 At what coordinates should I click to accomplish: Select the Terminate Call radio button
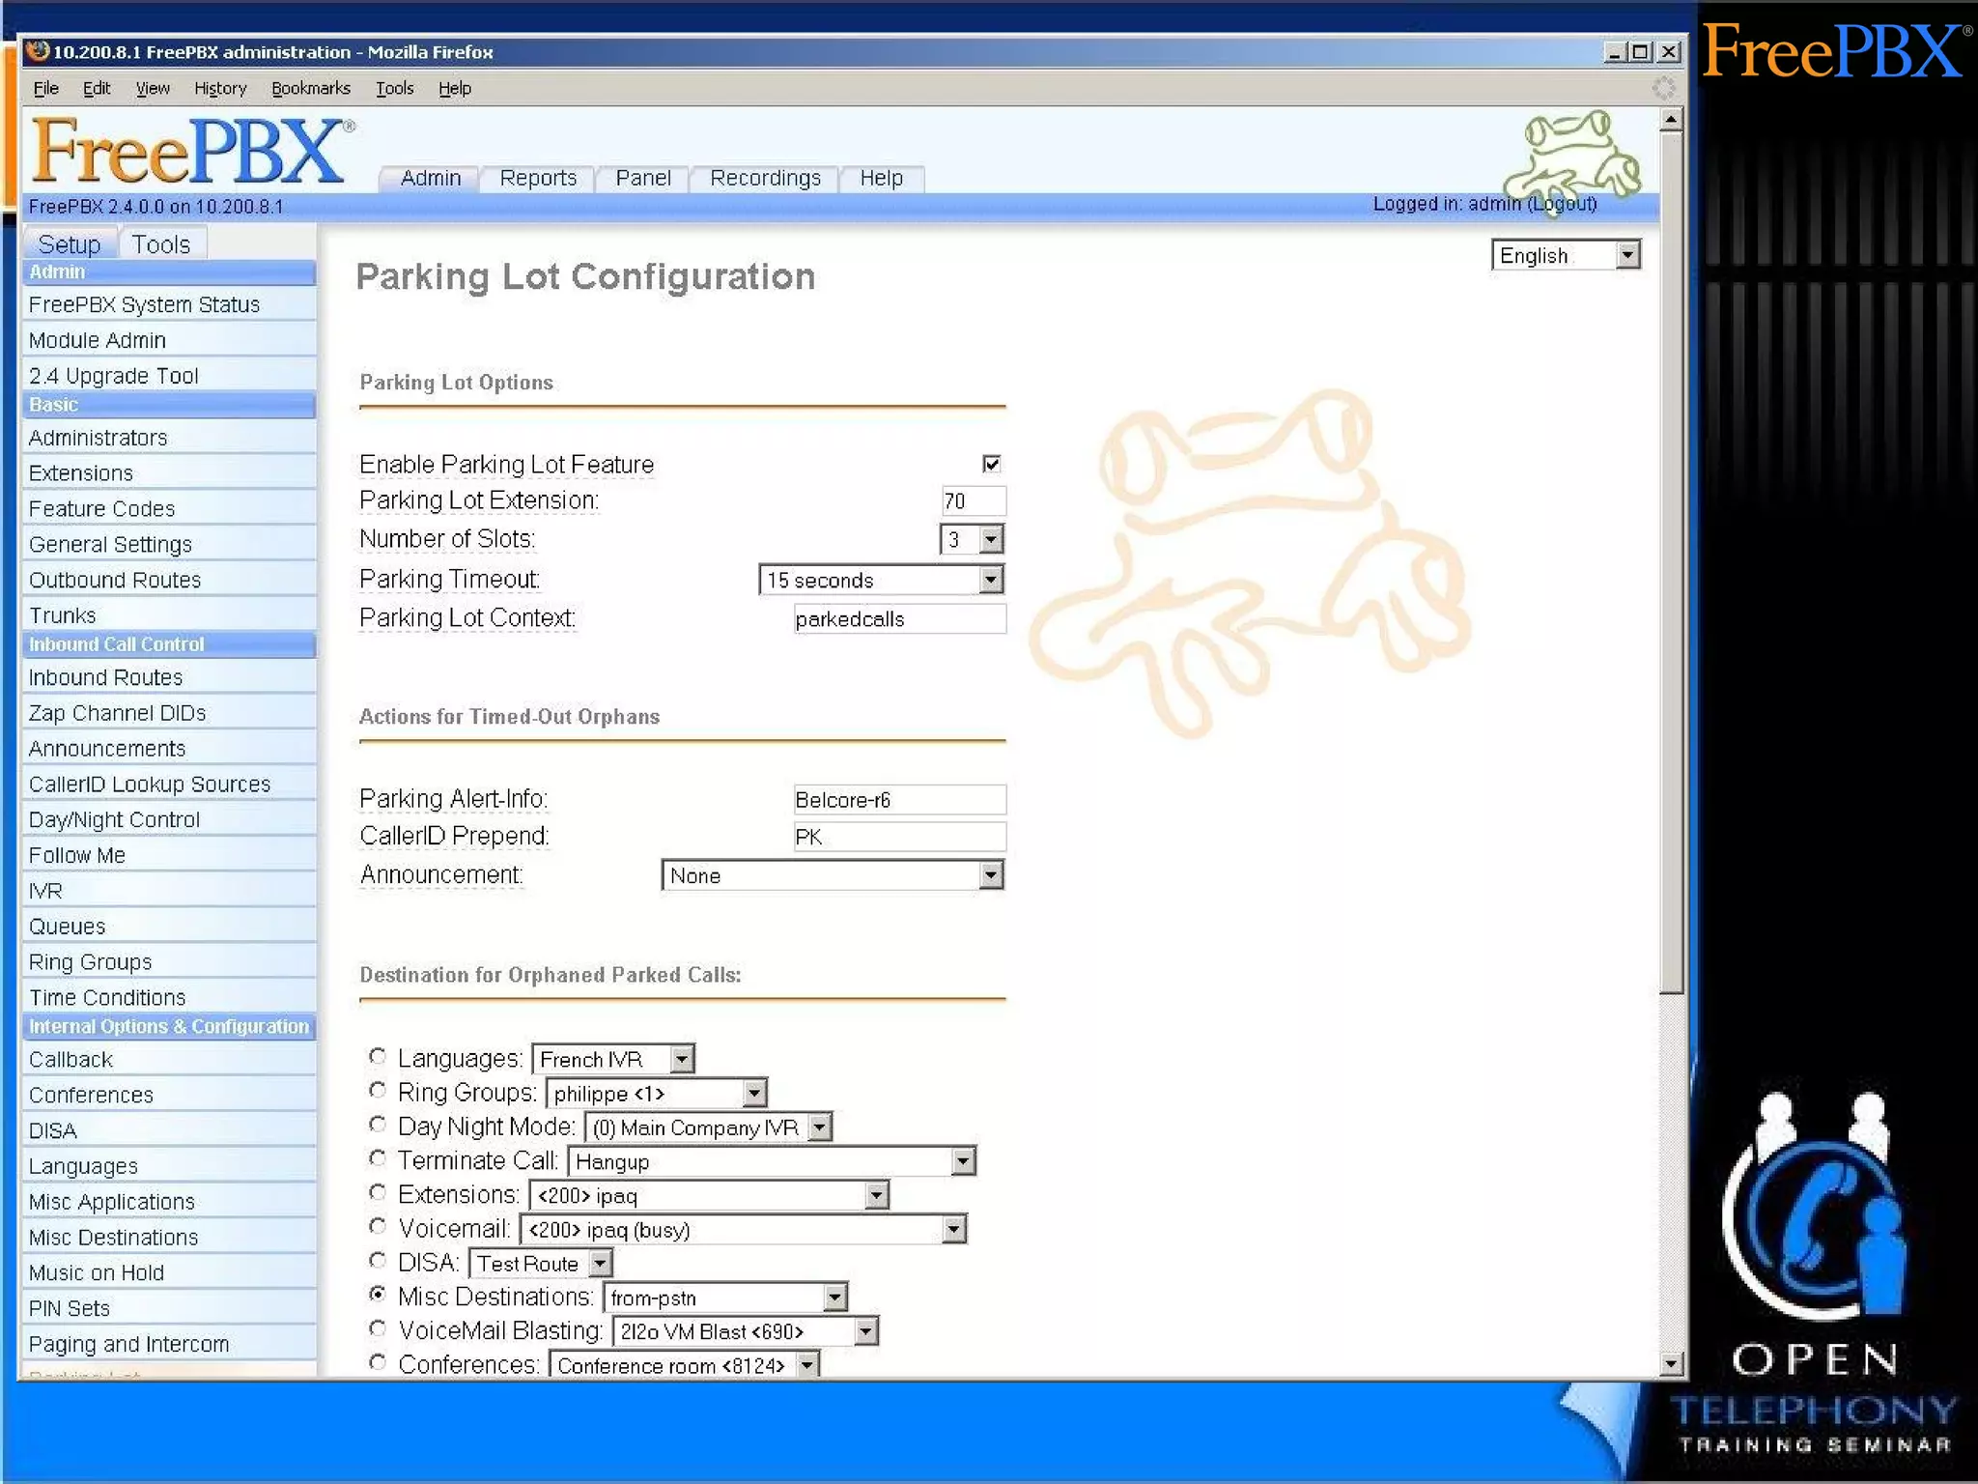(378, 1158)
